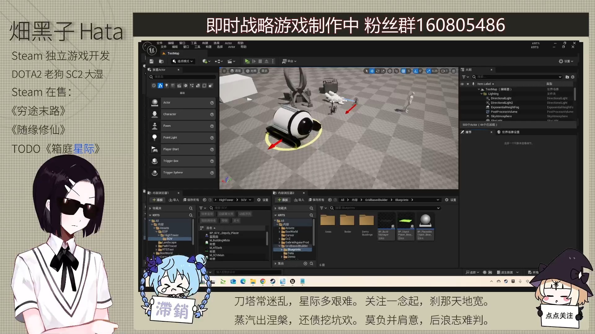Viewport: 595px width, 334px height.
Task: Click GridBasedBuilder breadcrumb in Content Browser 2
Action: point(376,200)
